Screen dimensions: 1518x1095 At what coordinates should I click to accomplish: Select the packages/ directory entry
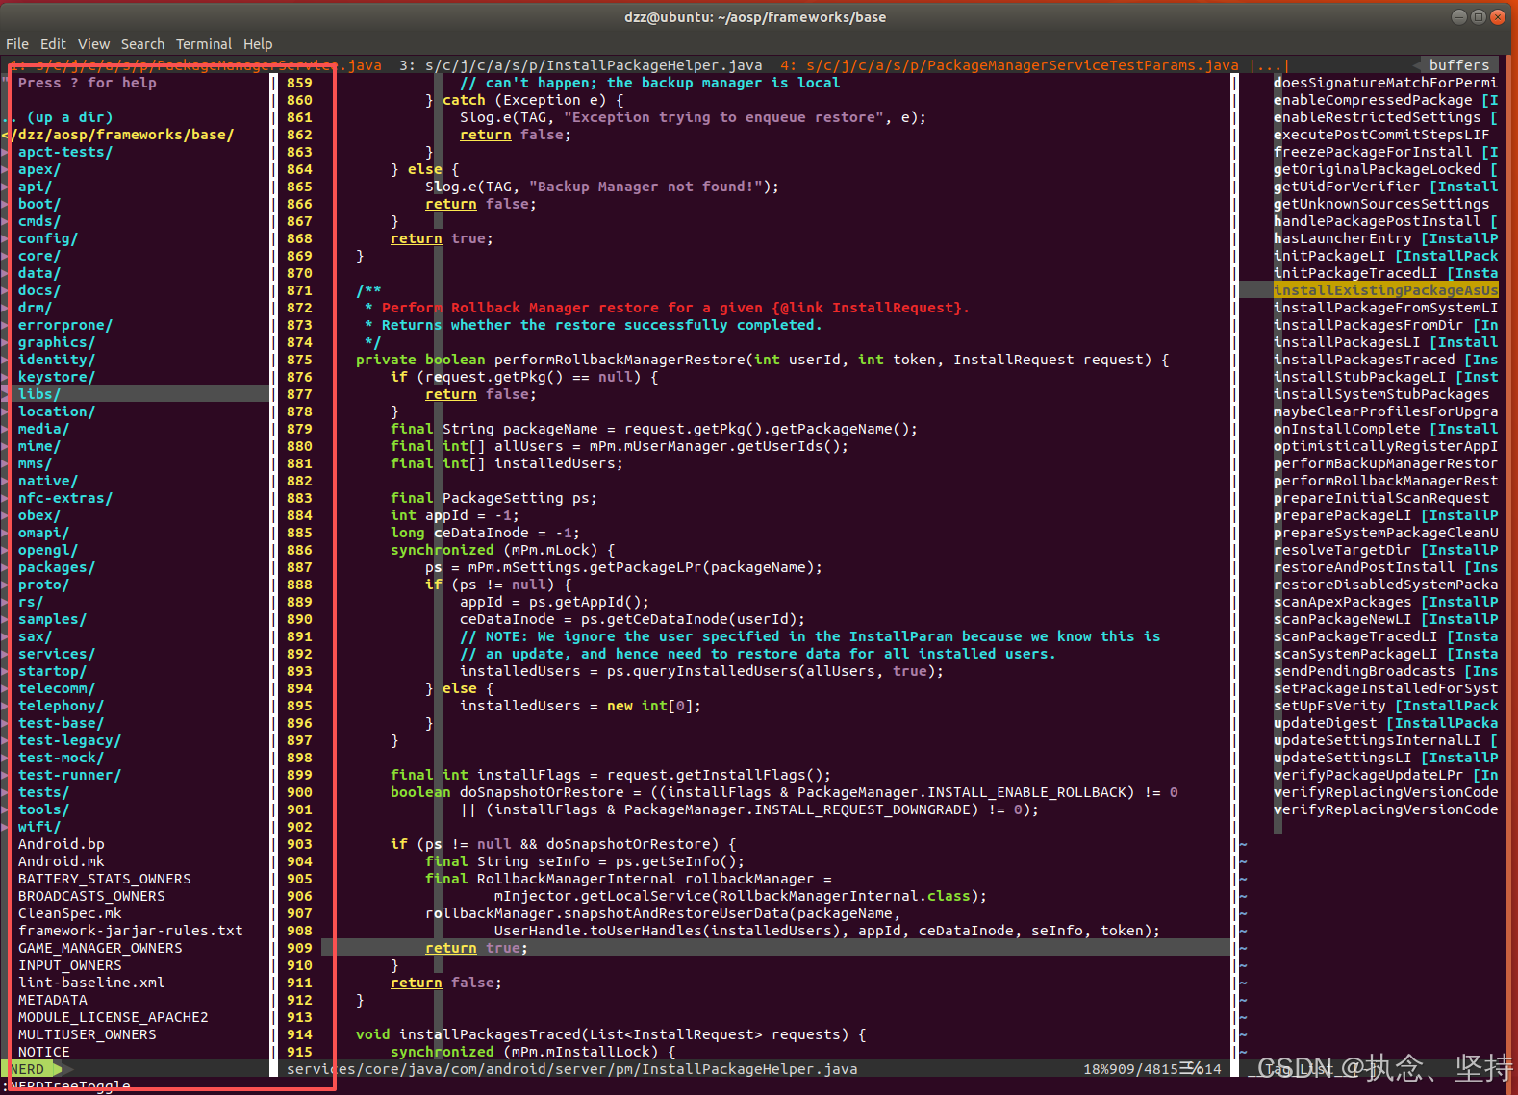click(56, 567)
